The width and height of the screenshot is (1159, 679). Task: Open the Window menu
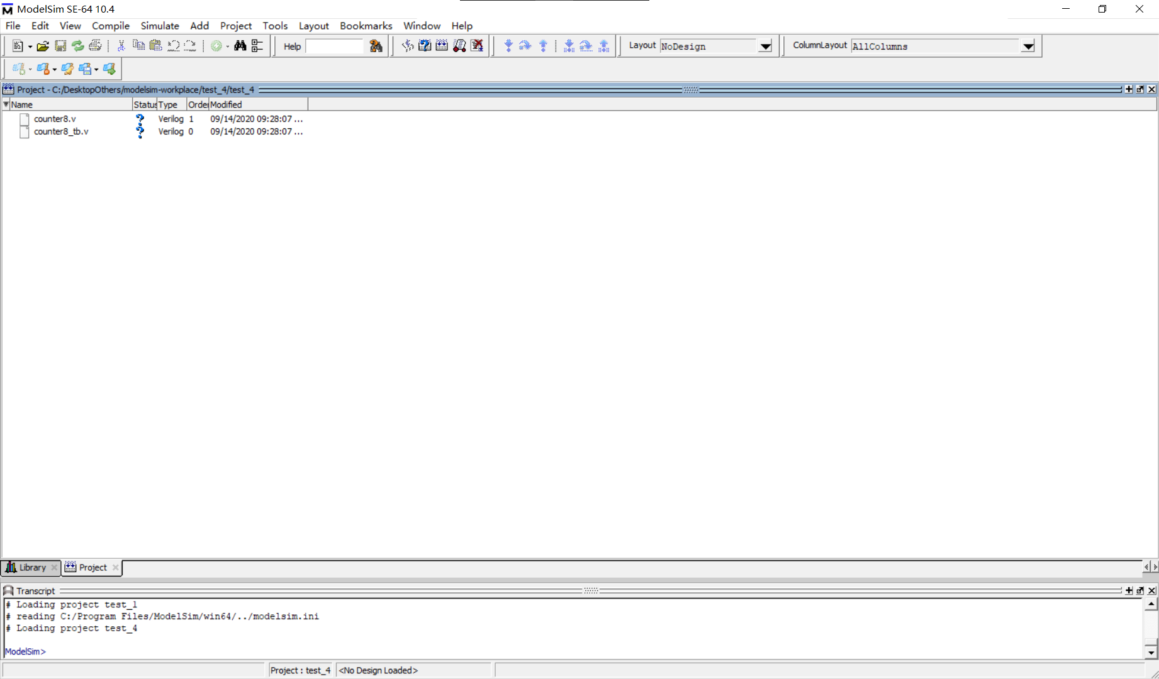tap(422, 26)
